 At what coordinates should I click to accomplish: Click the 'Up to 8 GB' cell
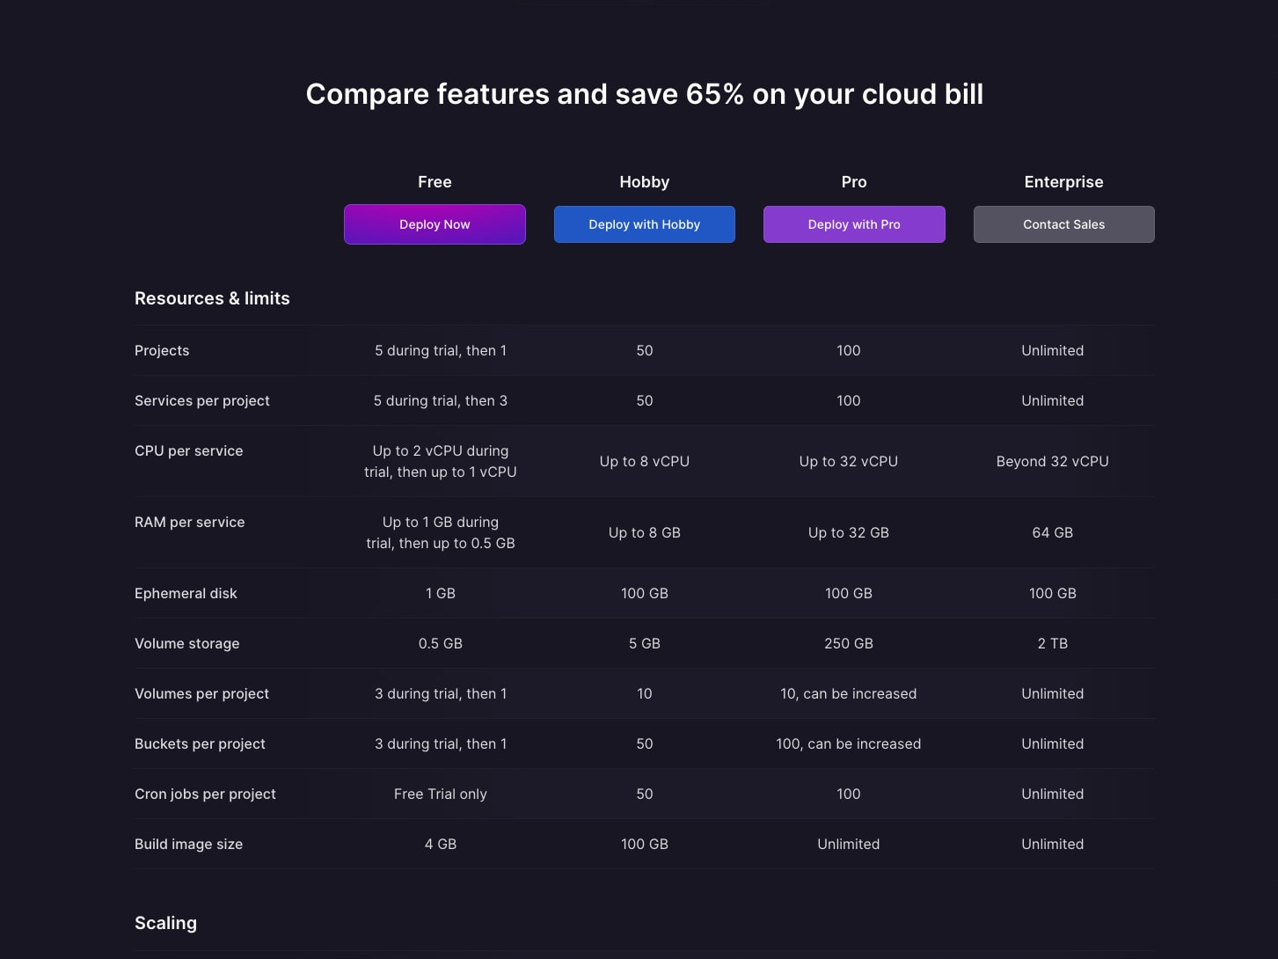point(645,532)
